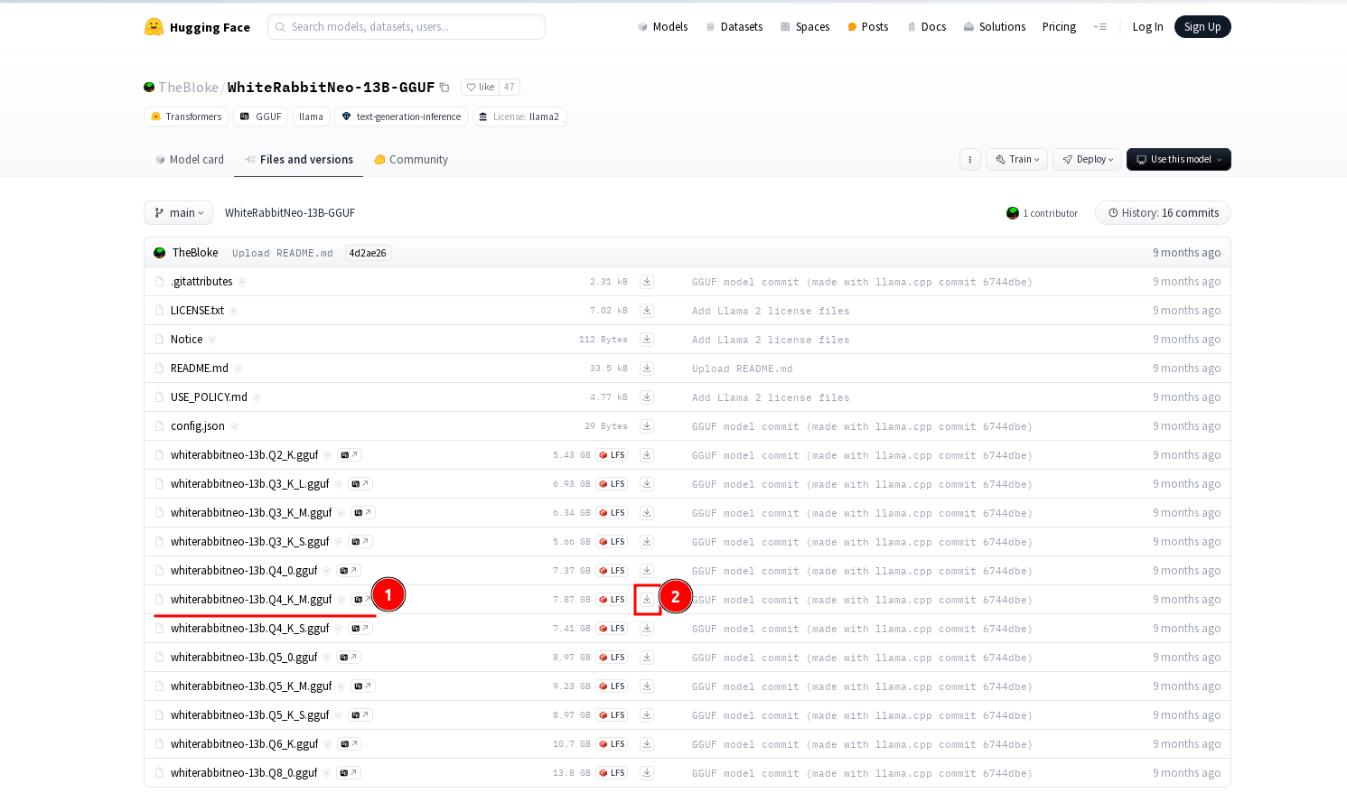
Task: Open the three-dot more options menu
Action: [969, 160]
